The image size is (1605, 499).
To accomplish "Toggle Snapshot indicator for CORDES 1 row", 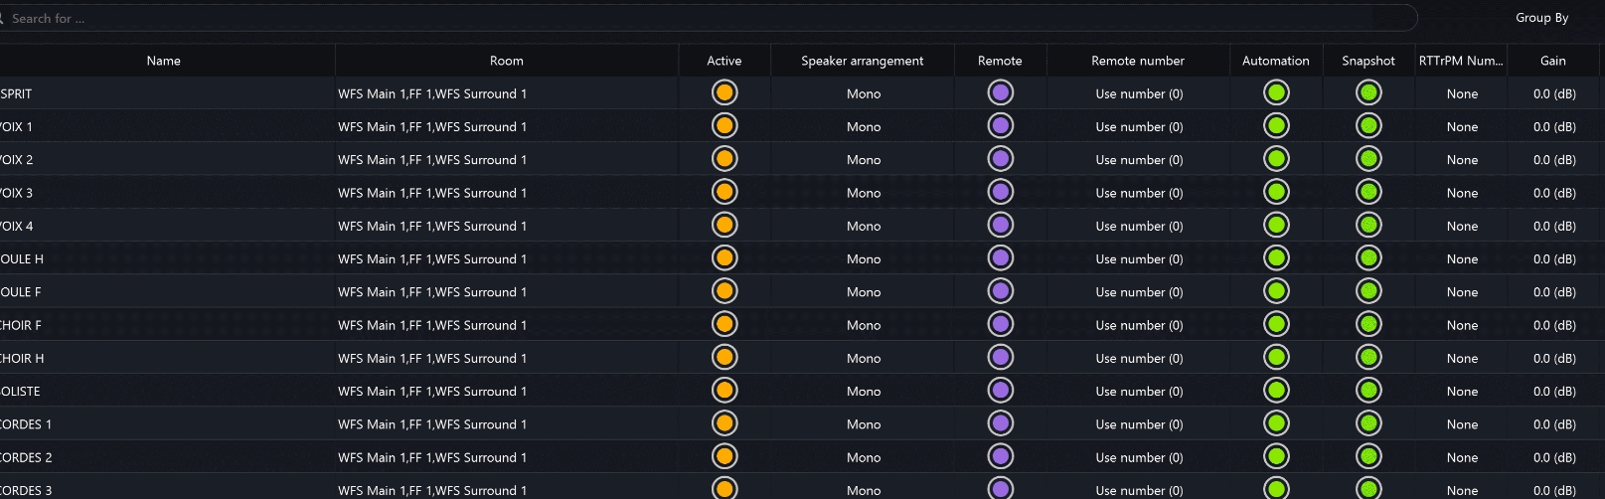I will (x=1368, y=424).
